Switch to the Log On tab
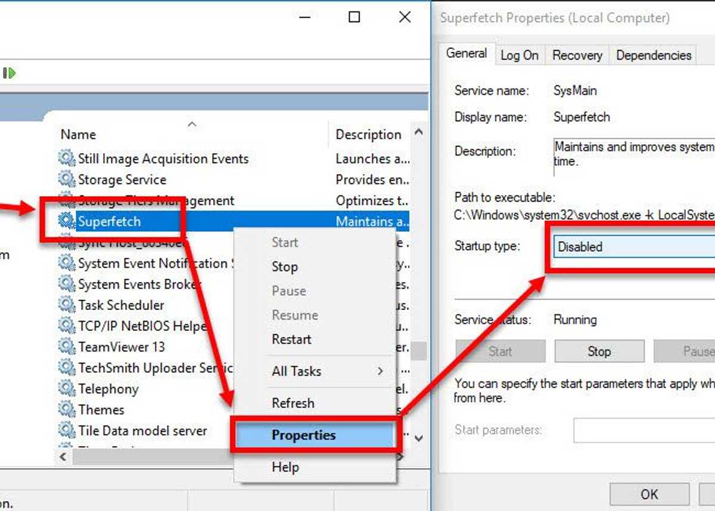 pos(520,55)
